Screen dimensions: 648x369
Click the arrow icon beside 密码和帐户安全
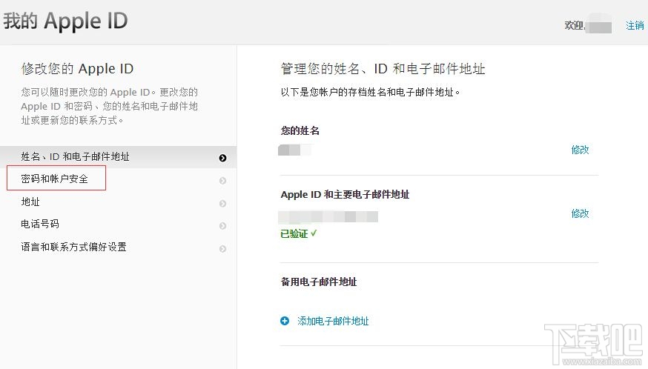click(222, 181)
